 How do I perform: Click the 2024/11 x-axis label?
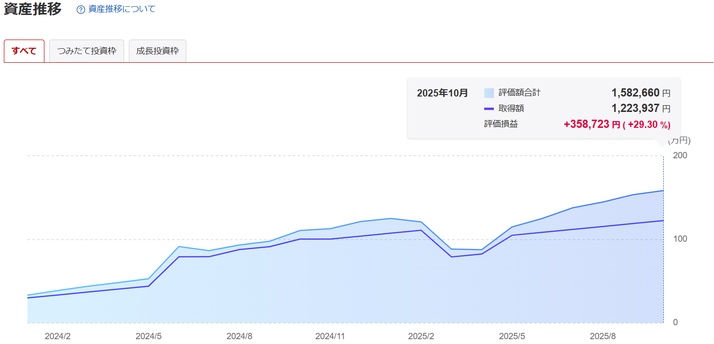click(x=330, y=336)
